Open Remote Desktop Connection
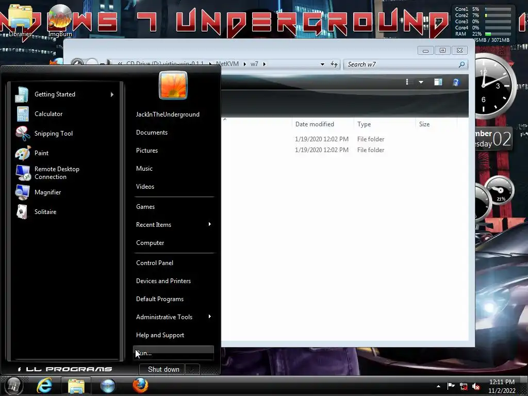This screenshot has width=528, height=396. click(65, 173)
